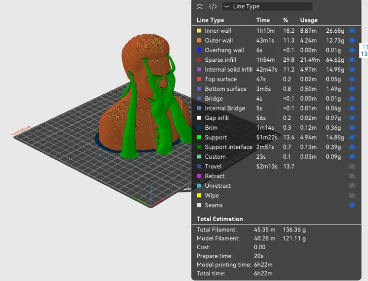The image size is (368, 281).
Task: Click the Total Estimation heading
Action: (x=220, y=219)
